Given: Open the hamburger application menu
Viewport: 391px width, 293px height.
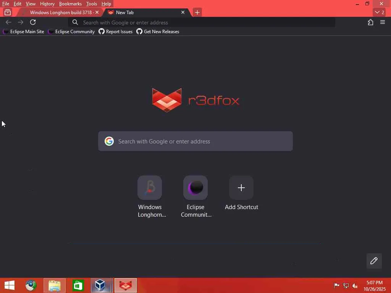Looking at the screenshot, I should pos(383,22).
